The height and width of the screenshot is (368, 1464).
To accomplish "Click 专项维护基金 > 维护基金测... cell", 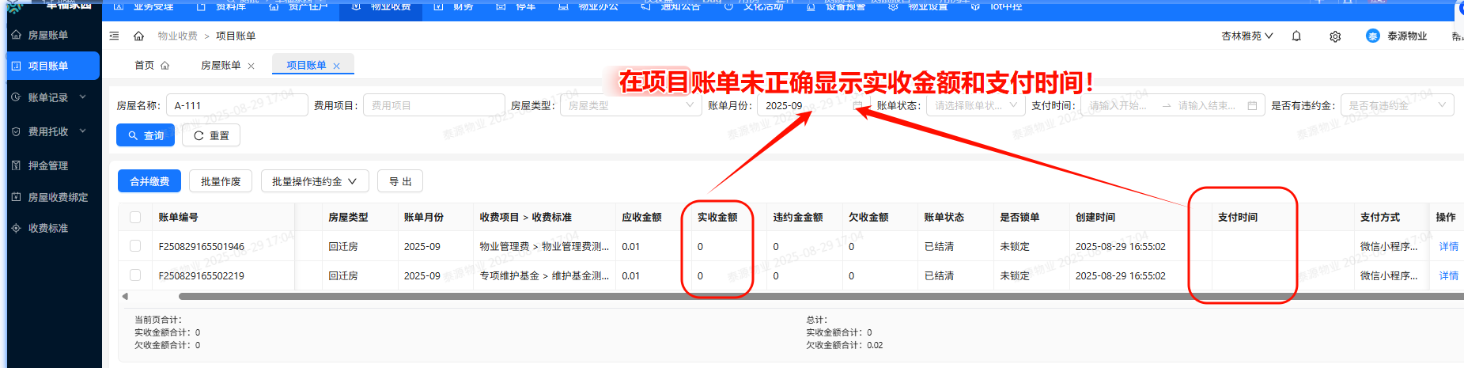I will (544, 275).
